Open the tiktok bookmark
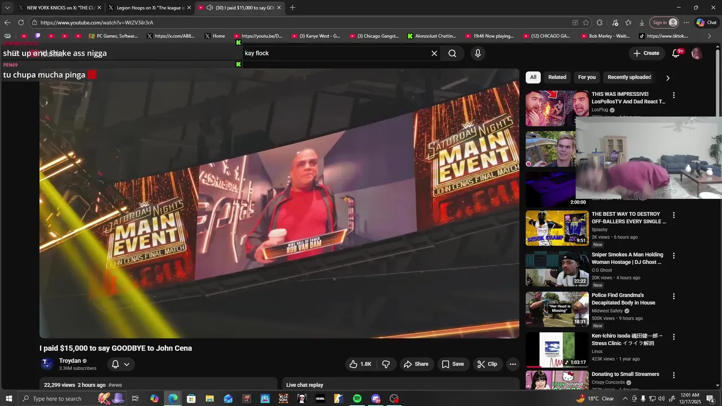Viewport: 722px width, 406px height. (x=664, y=36)
